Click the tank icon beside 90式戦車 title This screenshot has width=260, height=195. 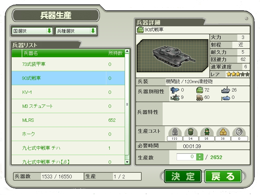[x=140, y=30]
